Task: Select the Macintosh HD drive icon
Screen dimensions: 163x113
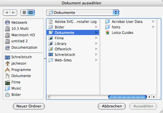Action: click(8, 35)
